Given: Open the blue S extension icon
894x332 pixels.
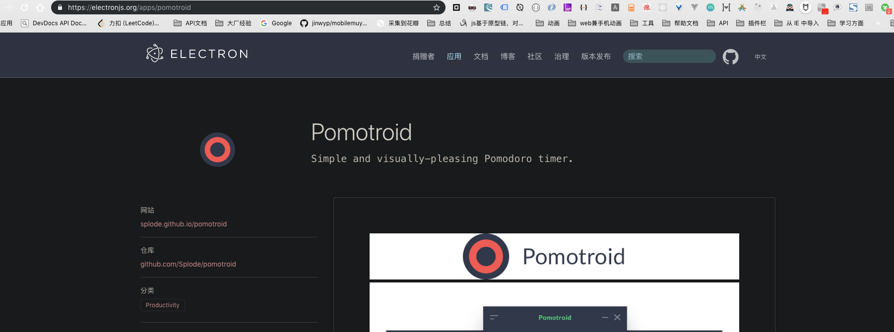Looking at the screenshot, I should click(x=853, y=7).
